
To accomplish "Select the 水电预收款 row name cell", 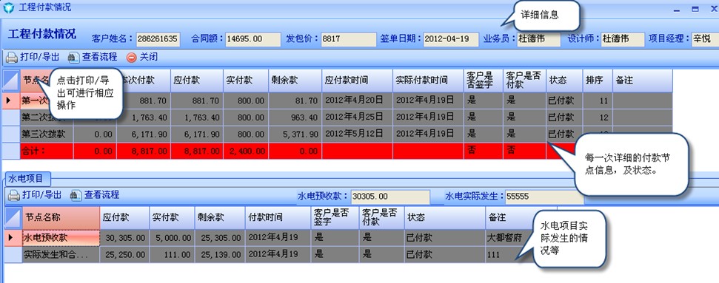I will [61, 238].
